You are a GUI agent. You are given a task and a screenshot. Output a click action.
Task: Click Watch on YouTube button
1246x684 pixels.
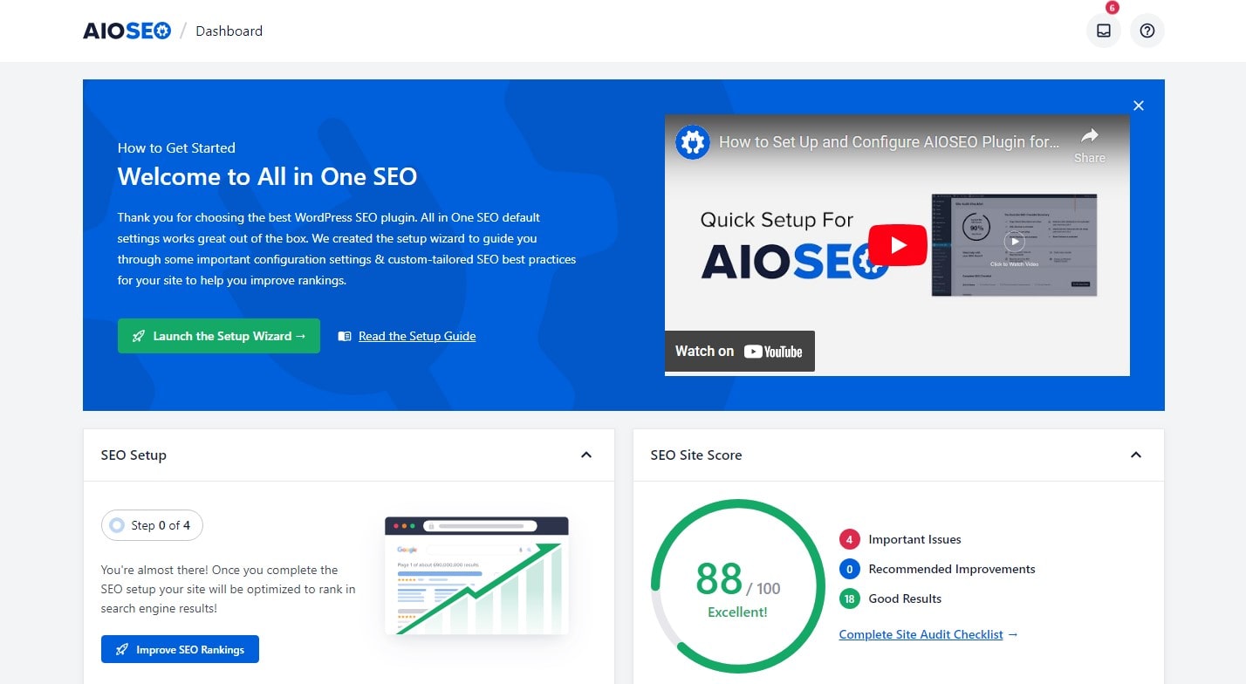tap(739, 351)
